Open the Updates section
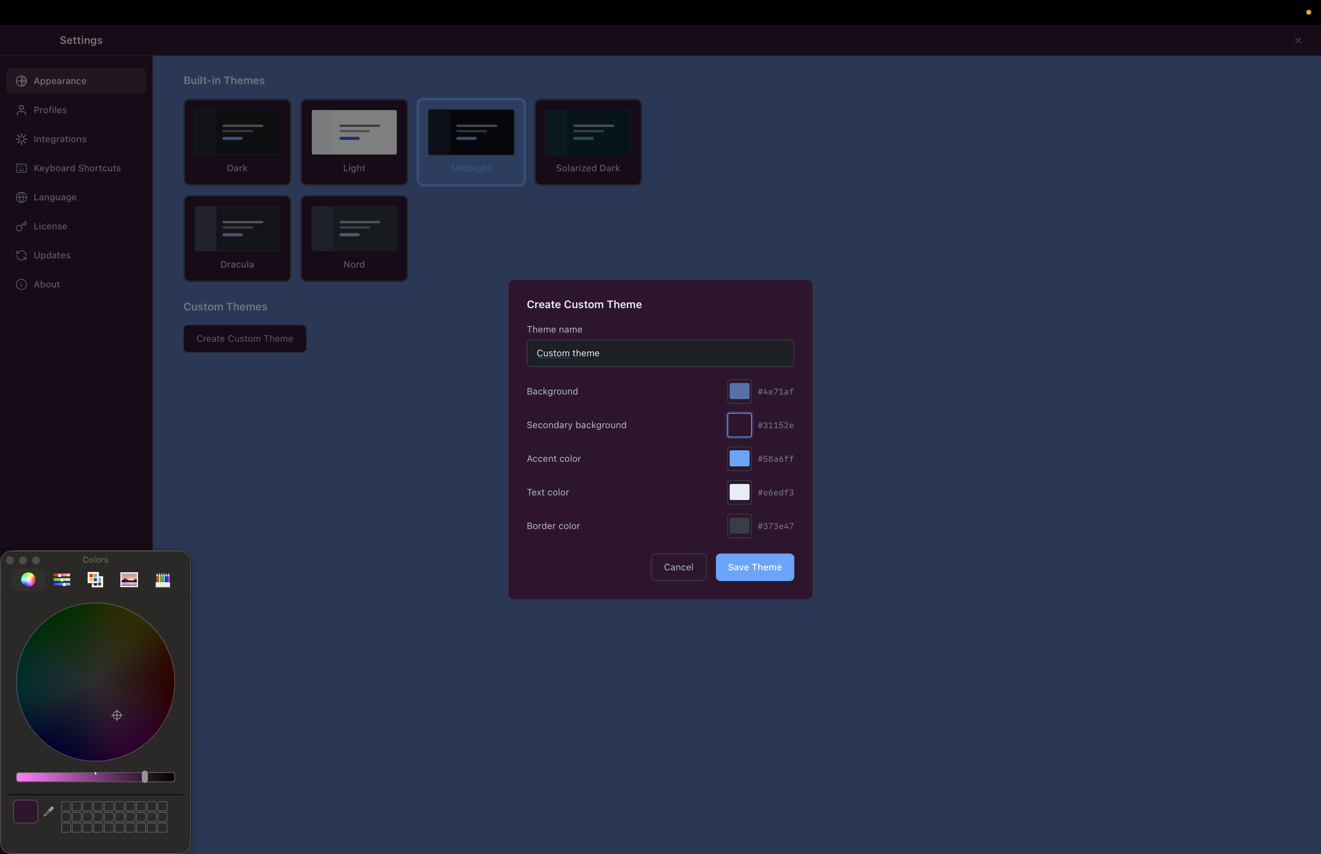Image resolution: width=1321 pixels, height=854 pixels. coord(76,255)
